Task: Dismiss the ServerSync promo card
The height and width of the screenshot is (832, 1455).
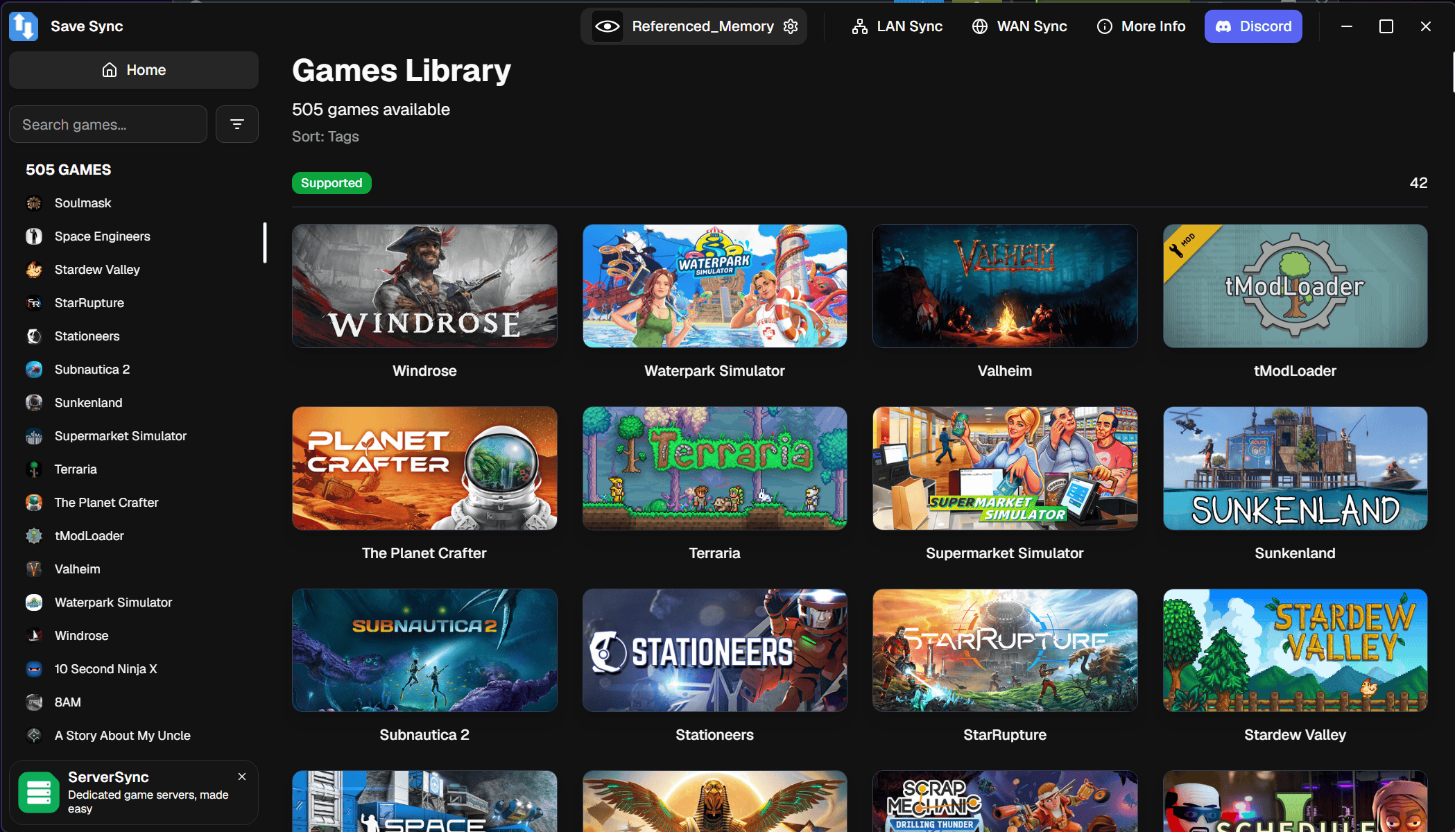Action: [242, 777]
